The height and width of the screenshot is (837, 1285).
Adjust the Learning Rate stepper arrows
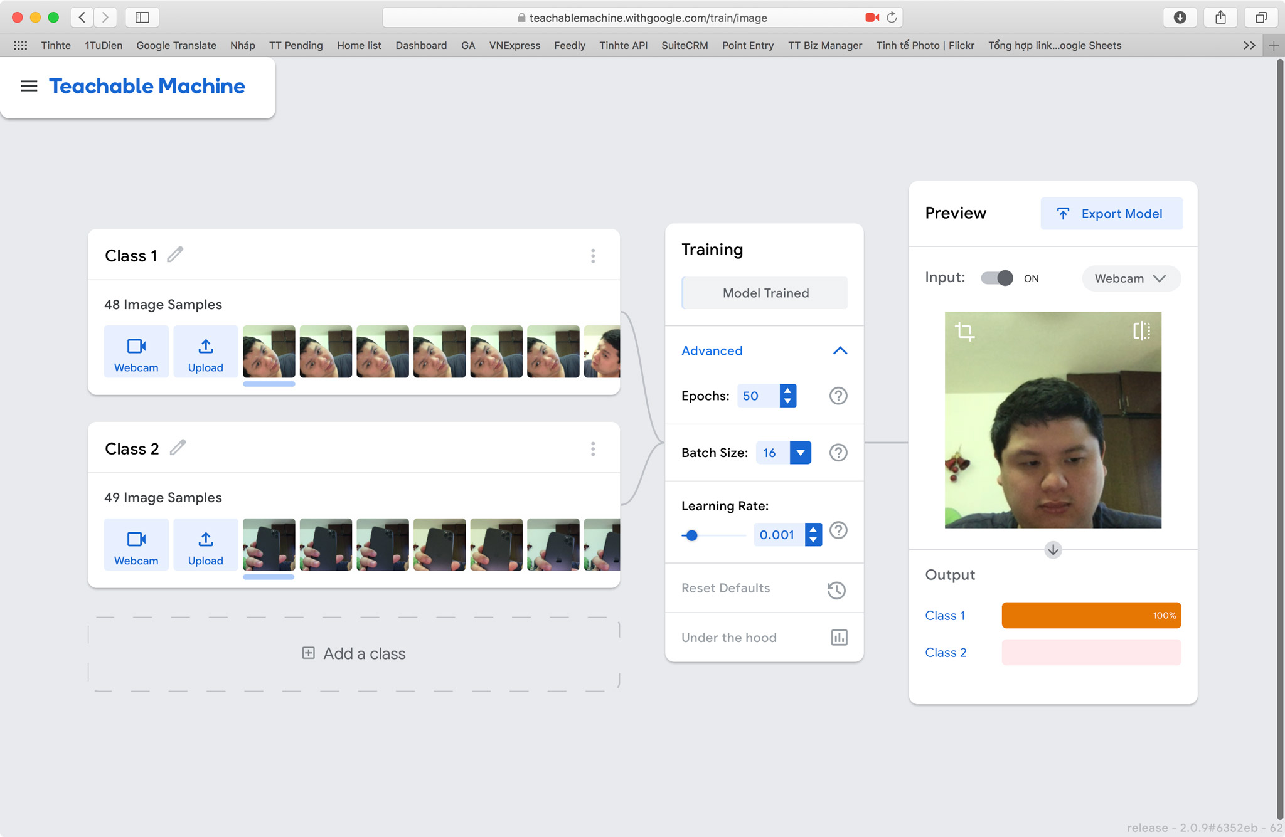point(814,535)
